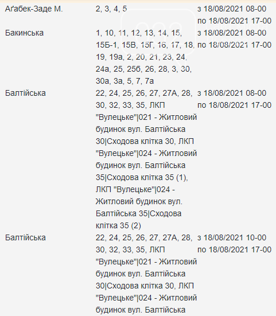This screenshot has height=316, width=276.
Task: Click the text клітка 35 (2)
Action: [118, 225]
